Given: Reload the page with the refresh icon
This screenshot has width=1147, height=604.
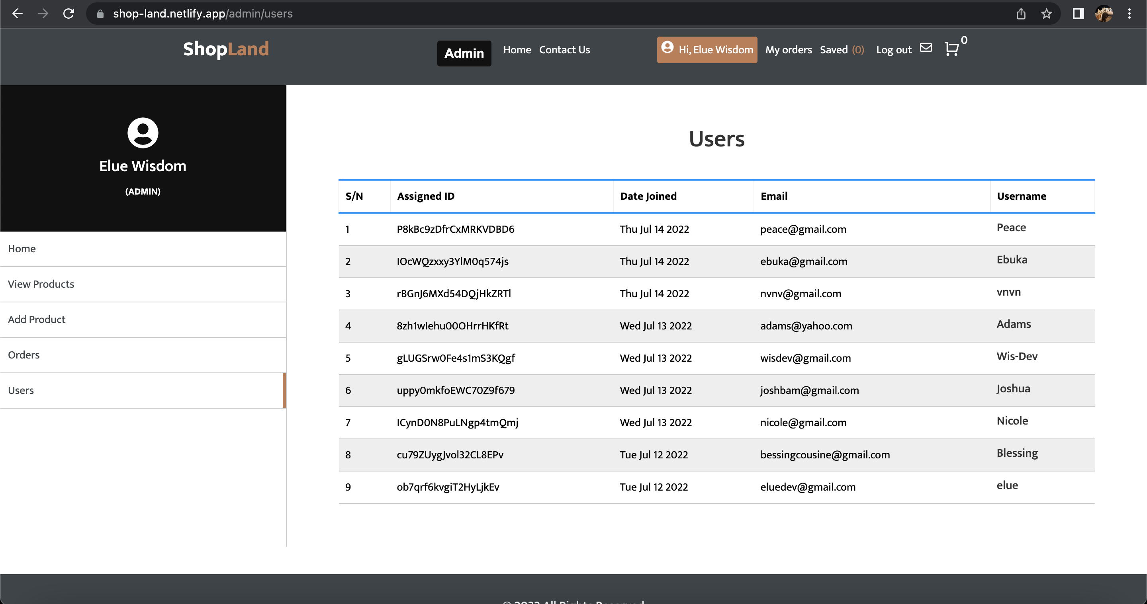Looking at the screenshot, I should tap(69, 14).
